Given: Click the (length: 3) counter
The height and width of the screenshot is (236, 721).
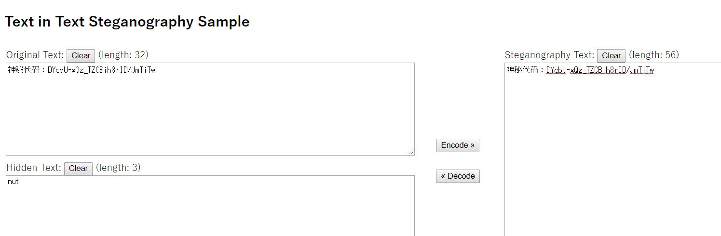Looking at the screenshot, I should coord(118,168).
